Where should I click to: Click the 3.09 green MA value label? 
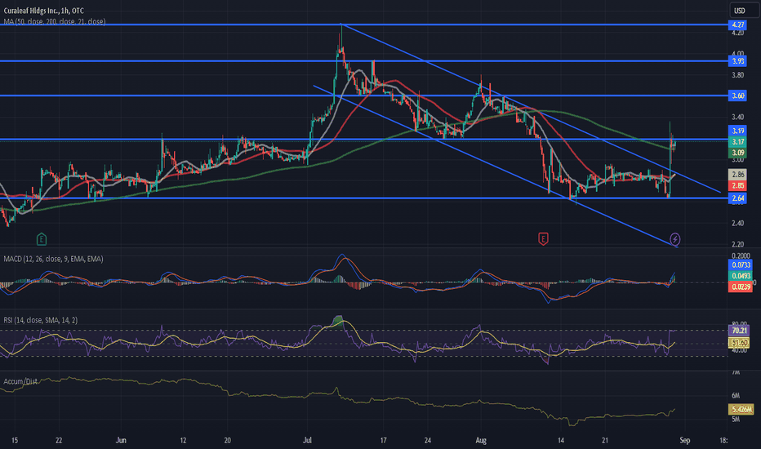[x=737, y=153]
